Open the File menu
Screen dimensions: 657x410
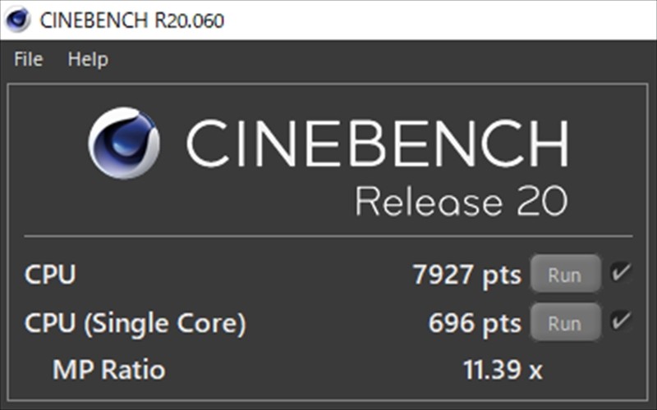[28, 59]
